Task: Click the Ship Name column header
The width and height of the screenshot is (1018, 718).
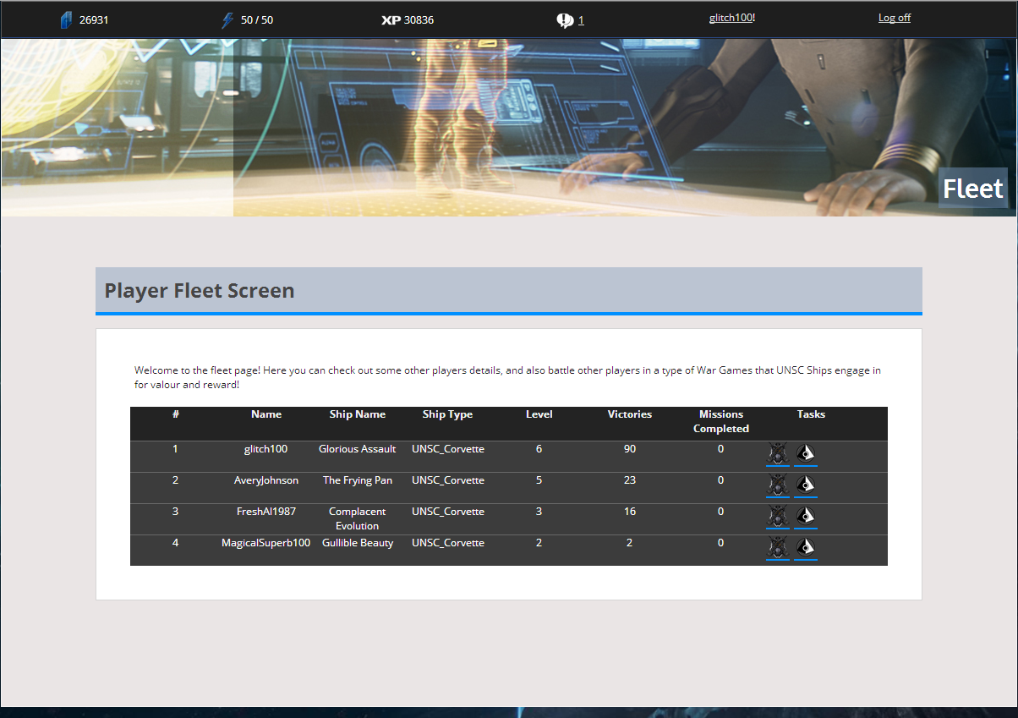Action: [x=358, y=414]
